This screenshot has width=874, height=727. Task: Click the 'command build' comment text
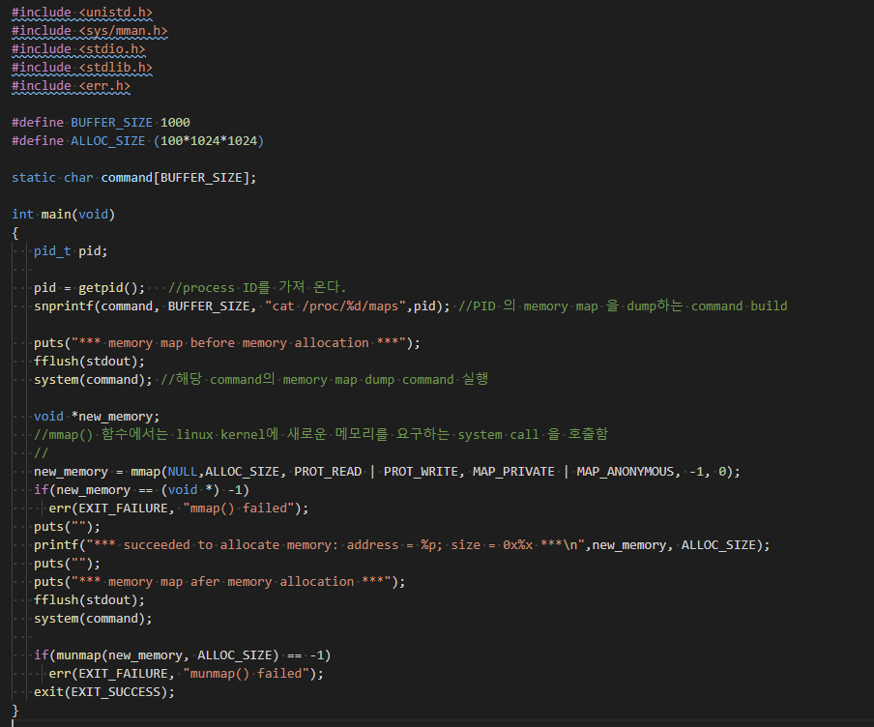pos(739,306)
